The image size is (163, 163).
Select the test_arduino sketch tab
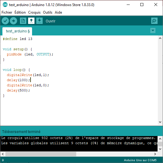tap(17, 31)
